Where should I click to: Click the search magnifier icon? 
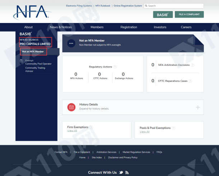(146, 6)
